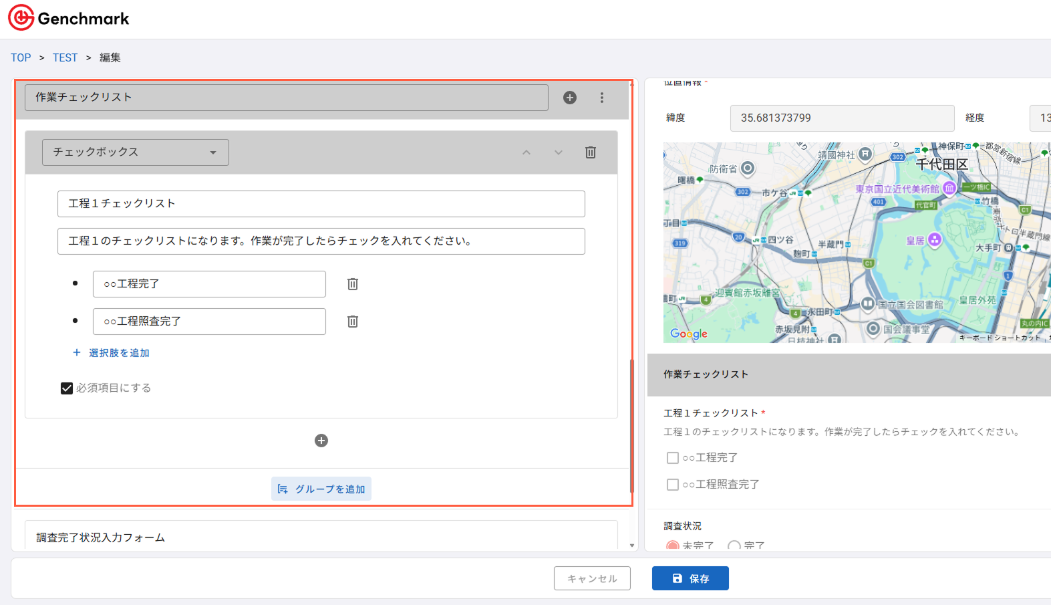1051x605 pixels.
Task: Open the チェックボックス field type dropdown
Action: pyautogui.click(x=136, y=152)
